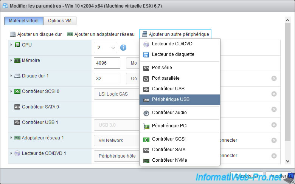
Task: Open VM Network dropdown
Action: point(116,141)
